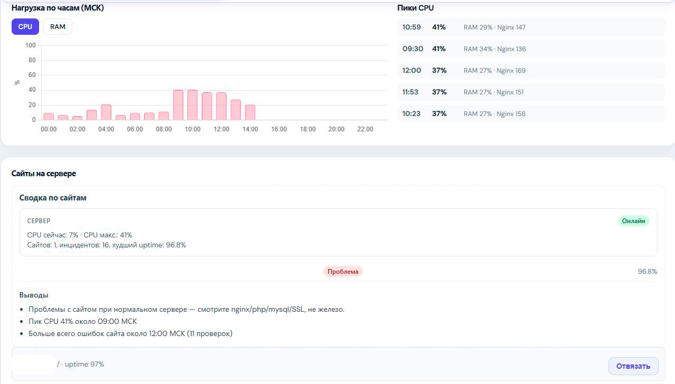Click the 100 value on the Y axis
Screen dimensions: 675x384
(x=31, y=45)
